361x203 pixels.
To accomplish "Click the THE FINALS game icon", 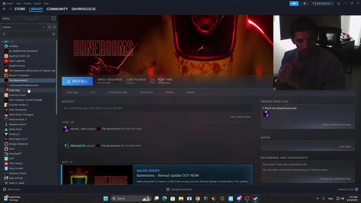I will (x=6, y=164).
